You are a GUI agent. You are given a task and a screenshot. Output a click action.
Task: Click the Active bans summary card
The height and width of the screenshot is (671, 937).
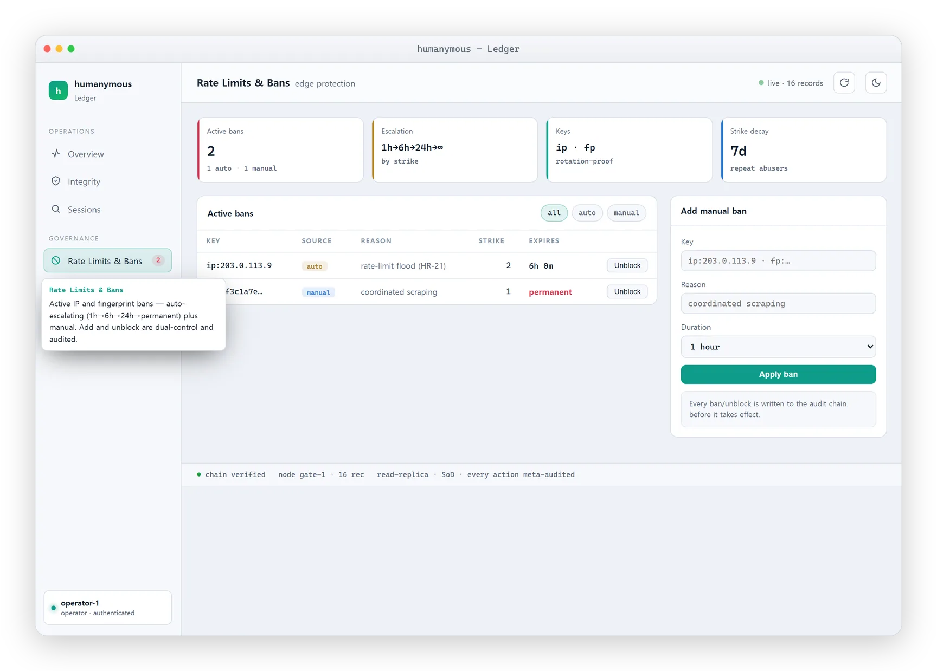(x=280, y=150)
